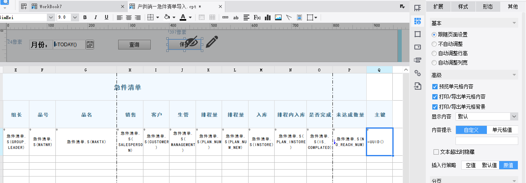Screen dimensions: 526x183
Task: Uncheck 打印/导出单元格背景 checkbox
Action: tap(435, 107)
